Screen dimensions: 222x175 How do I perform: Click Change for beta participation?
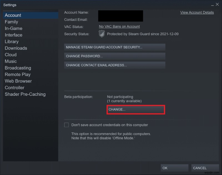135,110
